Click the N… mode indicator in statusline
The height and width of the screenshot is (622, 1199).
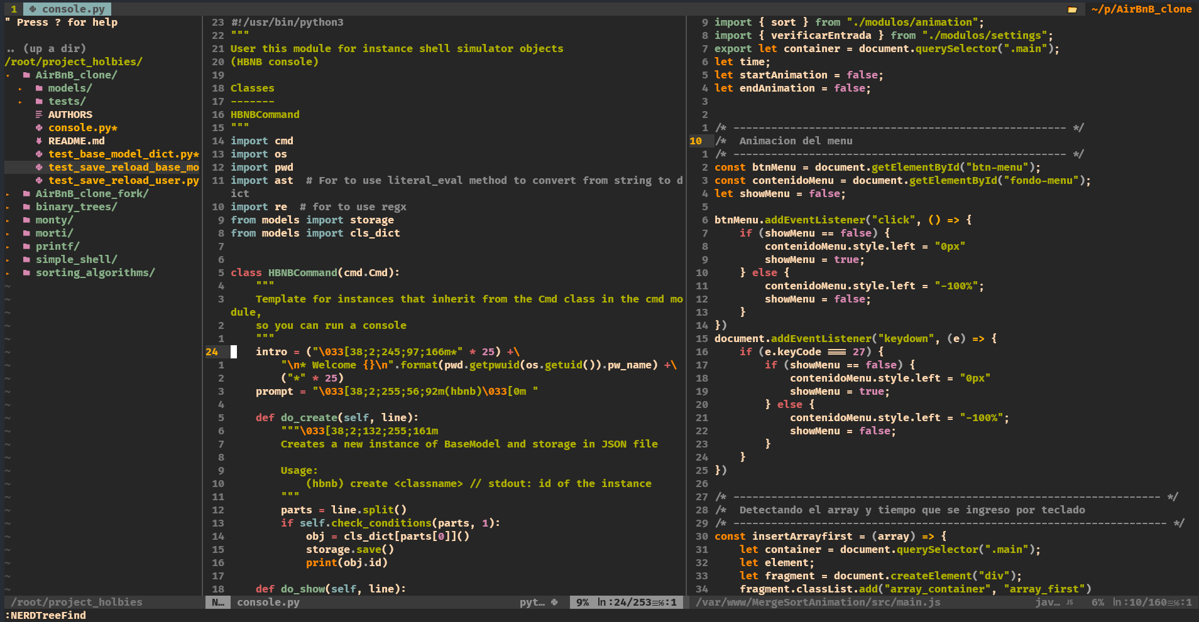pyautogui.click(x=218, y=603)
